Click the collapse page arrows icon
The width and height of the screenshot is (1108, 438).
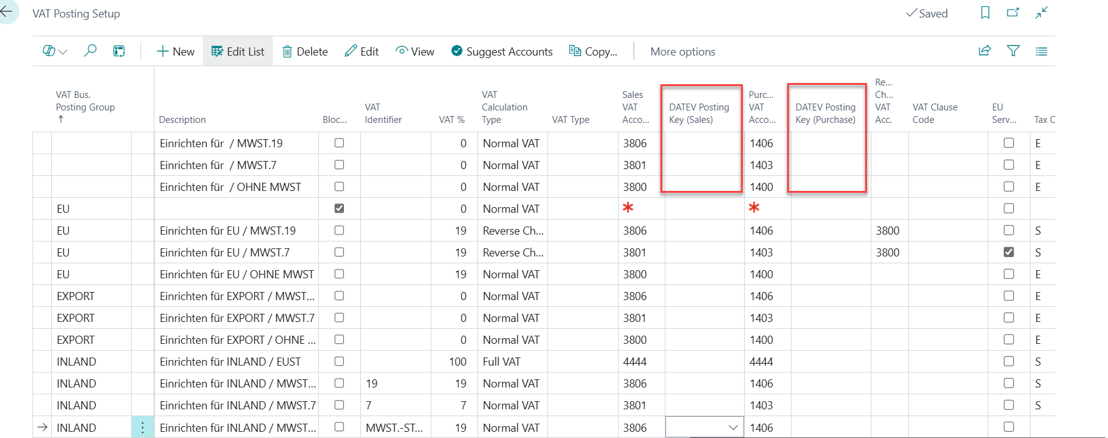tap(1041, 13)
